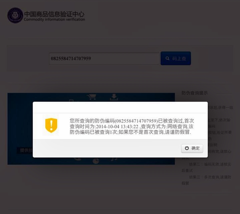
Task: Click the 防伪查询提示 sidebar heading
Action: pos(195,93)
